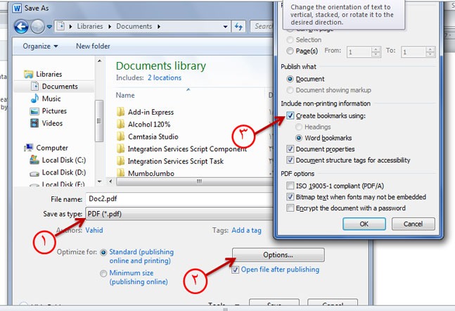Select Document under Publish what
455x311 pixels.
(x=290, y=79)
